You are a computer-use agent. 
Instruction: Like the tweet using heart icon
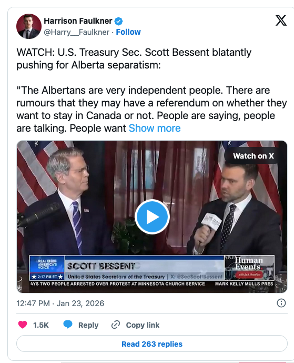[x=23, y=325]
